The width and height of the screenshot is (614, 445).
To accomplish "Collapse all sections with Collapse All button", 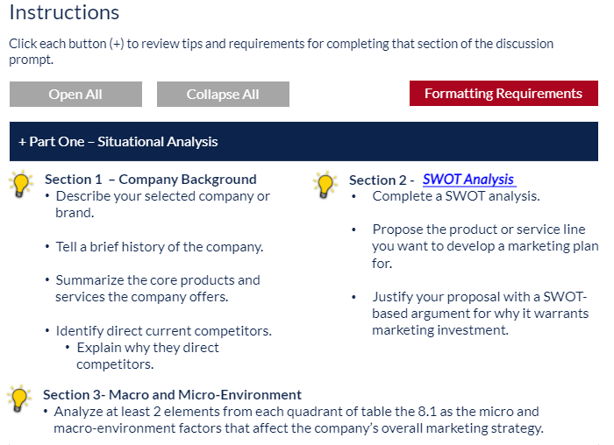I will tap(223, 95).
